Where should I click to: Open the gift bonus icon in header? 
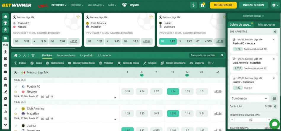click(x=202, y=5)
